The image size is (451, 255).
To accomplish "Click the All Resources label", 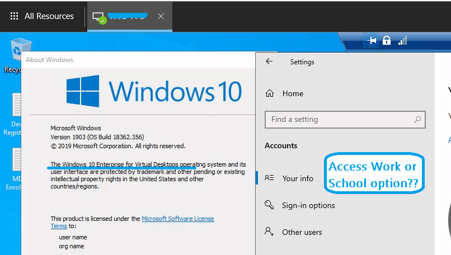I will click(x=49, y=16).
